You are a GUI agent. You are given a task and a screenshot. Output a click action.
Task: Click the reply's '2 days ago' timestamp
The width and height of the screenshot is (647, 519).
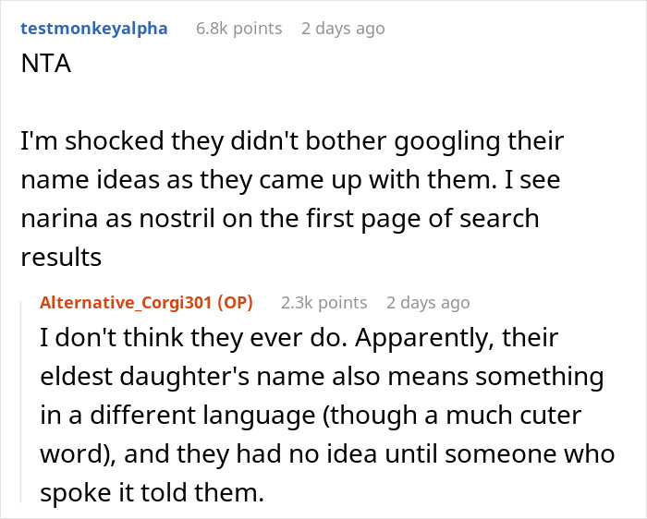(428, 303)
